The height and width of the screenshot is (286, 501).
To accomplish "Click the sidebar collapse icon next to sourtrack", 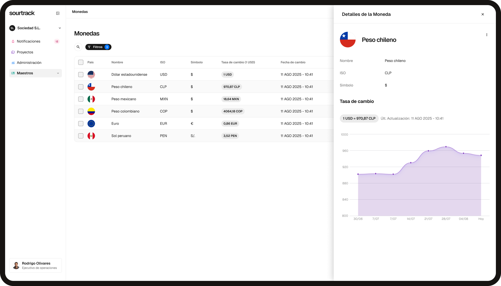I will point(58,13).
